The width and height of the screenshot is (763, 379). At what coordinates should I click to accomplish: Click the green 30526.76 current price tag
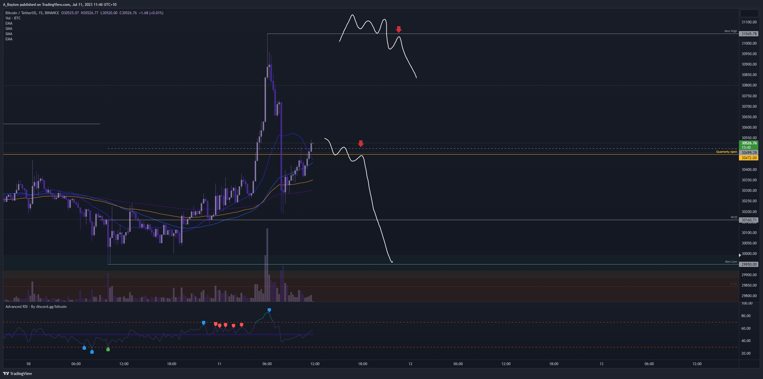pyautogui.click(x=749, y=145)
